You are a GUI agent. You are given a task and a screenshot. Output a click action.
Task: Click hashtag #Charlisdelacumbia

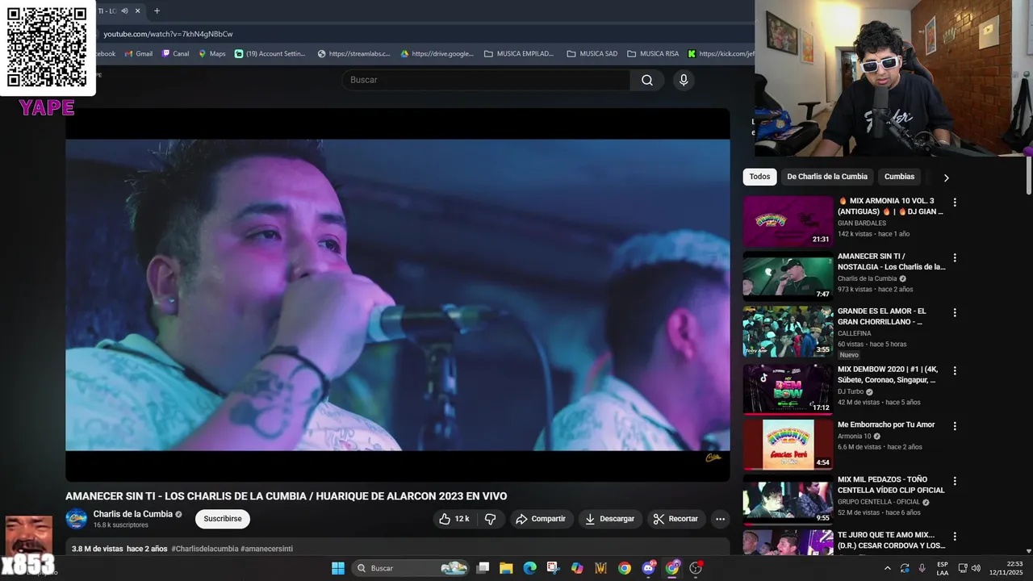(x=205, y=549)
